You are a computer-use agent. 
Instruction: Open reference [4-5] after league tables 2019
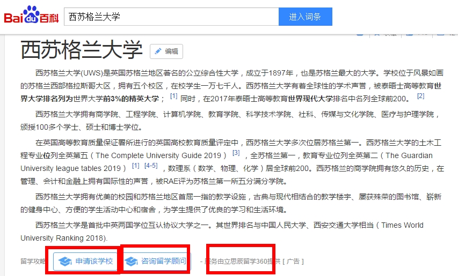point(151,166)
